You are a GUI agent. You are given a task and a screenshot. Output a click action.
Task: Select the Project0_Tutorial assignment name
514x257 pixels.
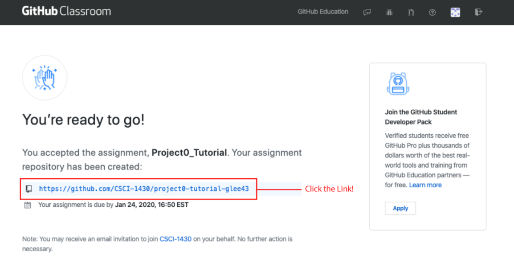tap(189, 153)
